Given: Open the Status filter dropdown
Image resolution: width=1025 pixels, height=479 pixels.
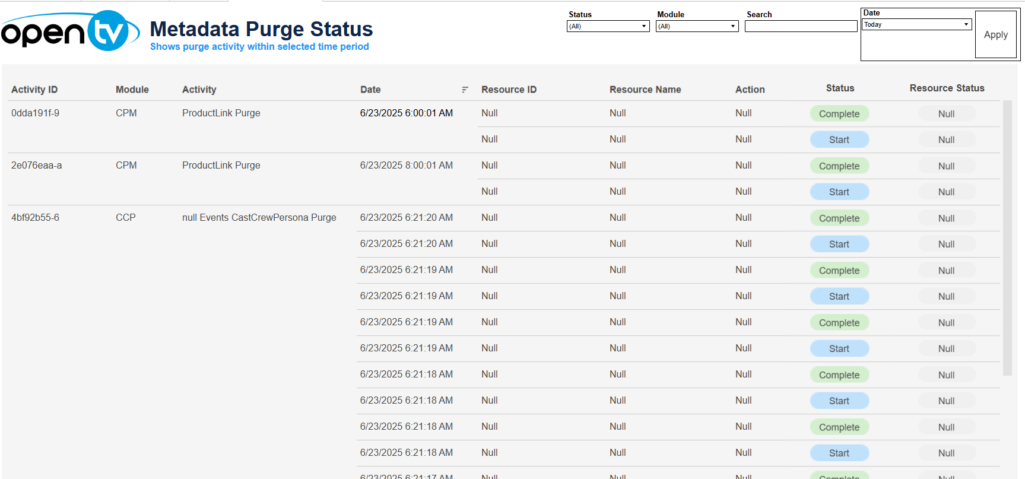Looking at the screenshot, I should coord(608,26).
